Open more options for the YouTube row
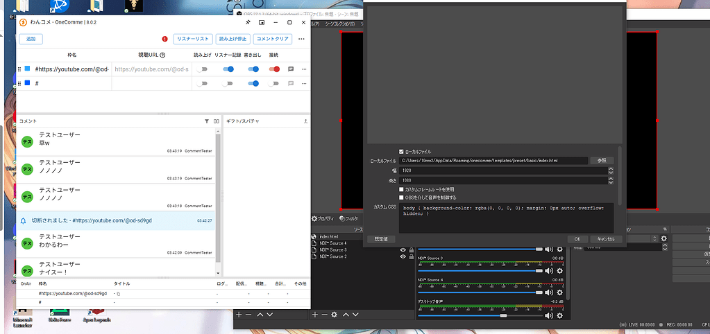Viewport: 710px width, 334px height. click(x=303, y=69)
